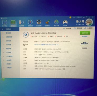
Task: Open the thermometer temperature management icon
Action: (x=22, y=23)
